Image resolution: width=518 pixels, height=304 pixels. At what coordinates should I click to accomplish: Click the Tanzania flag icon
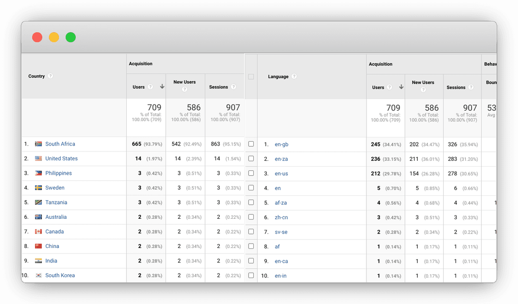(x=38, y=202)
